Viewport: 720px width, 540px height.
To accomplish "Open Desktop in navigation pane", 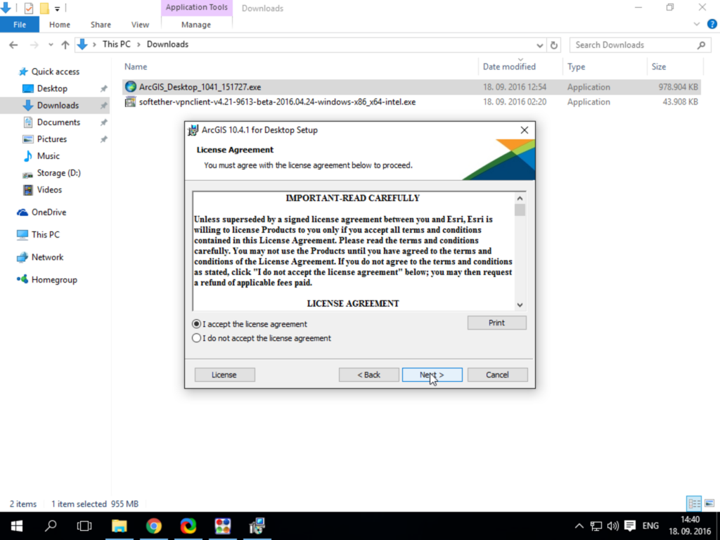I will point(52,89).
